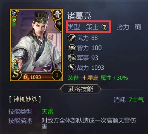This screenshot has width=148, height=134.
Task: Click the 势力 蜀 faction label
Action: (x=129, y=27)
